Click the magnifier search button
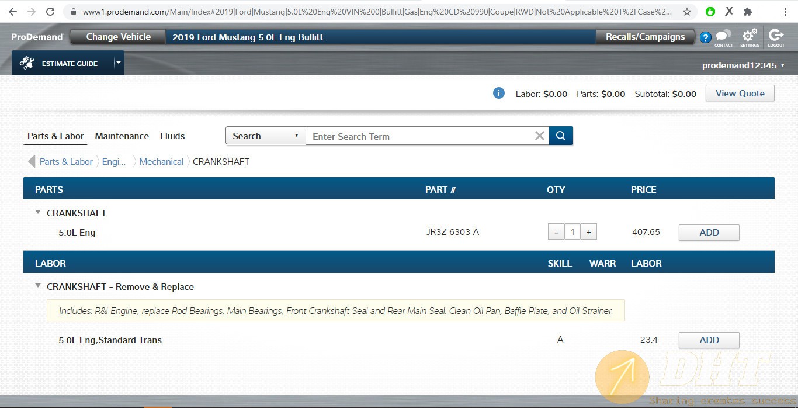798x408 pixels. click(x=560, y=136)
